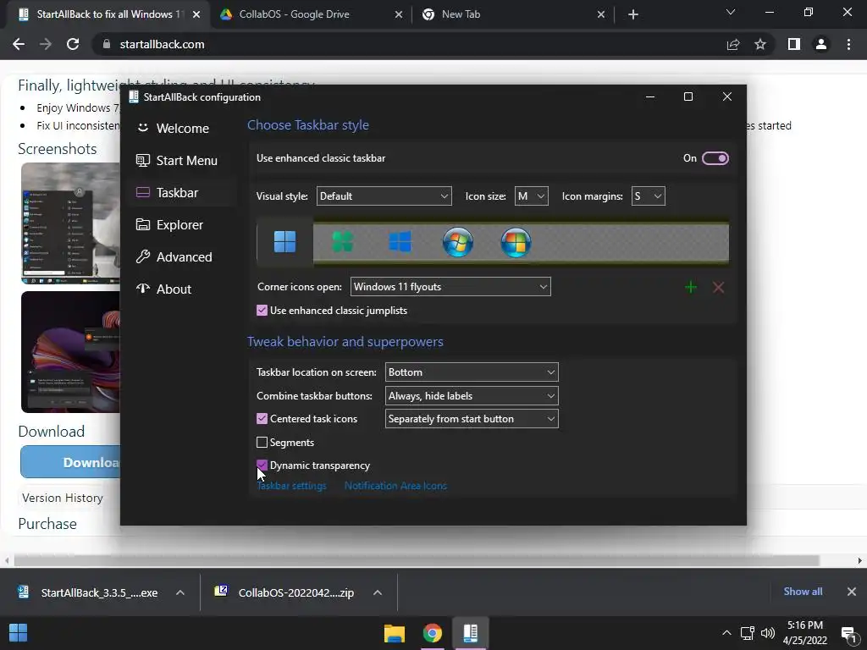
Task: Remove custom start button with red X
Action: (718, 287)
